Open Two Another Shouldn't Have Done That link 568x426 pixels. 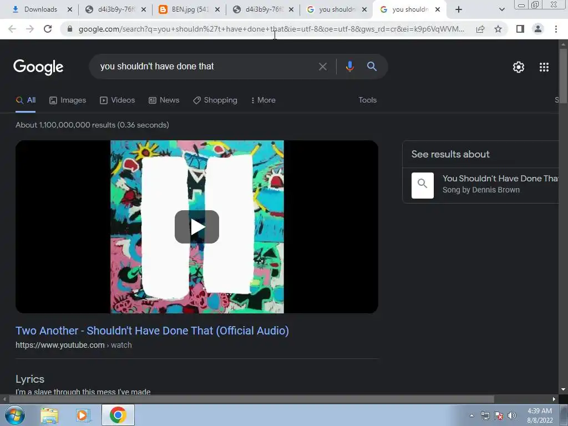pos(152,331)
